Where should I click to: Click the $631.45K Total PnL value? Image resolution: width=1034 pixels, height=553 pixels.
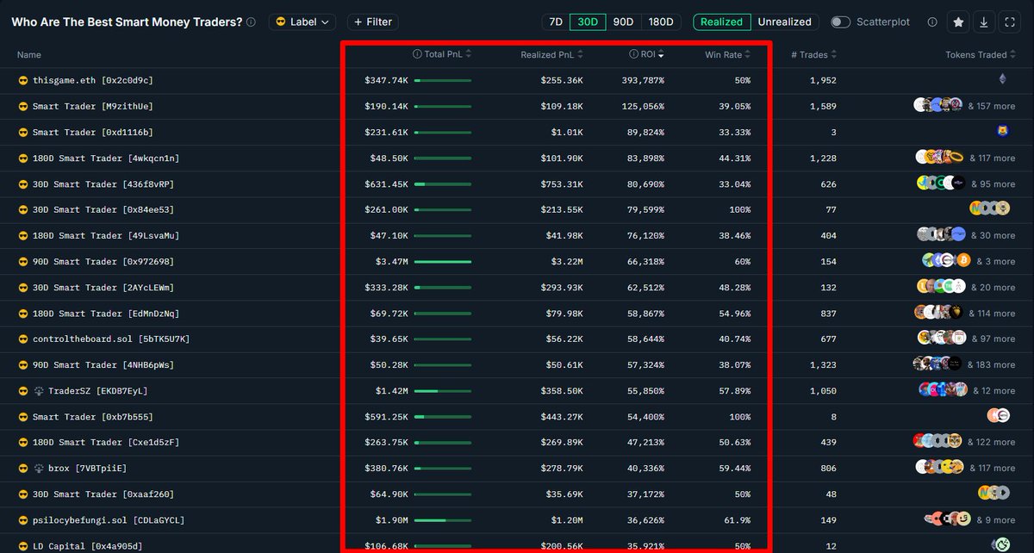click(x=386, y=183)
